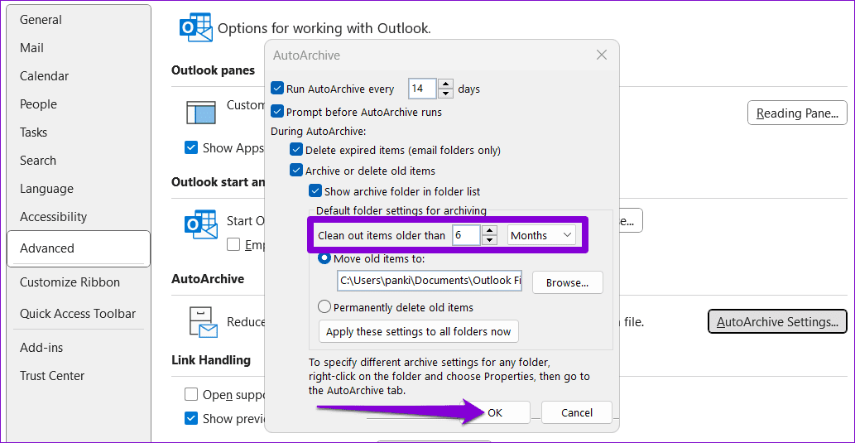Increase the AutoArchive days spinner
The width and height of the screenshot is (855, 443).
point(445,84)
